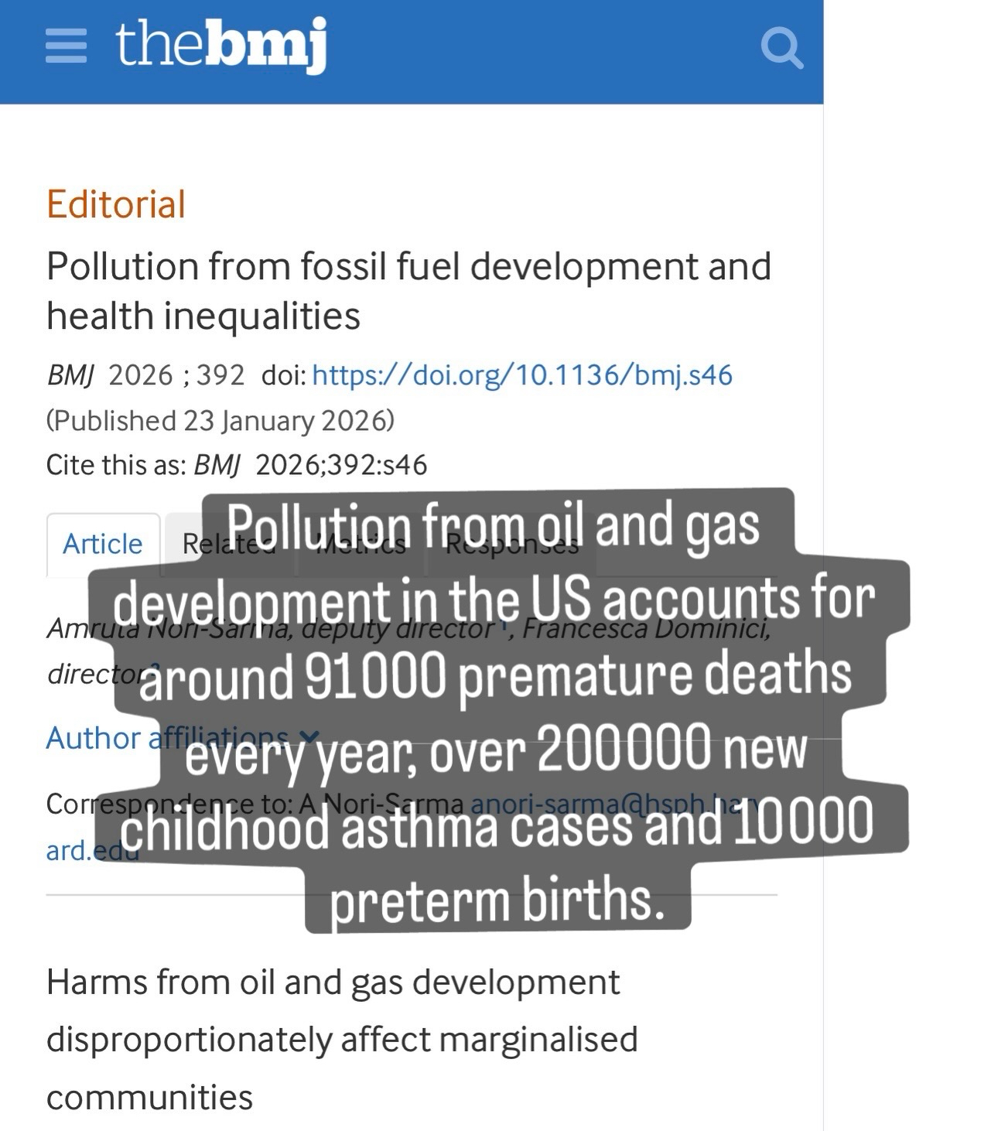
Task: Click the subtitle about marginalised communities
Action: pos(340,1039)
